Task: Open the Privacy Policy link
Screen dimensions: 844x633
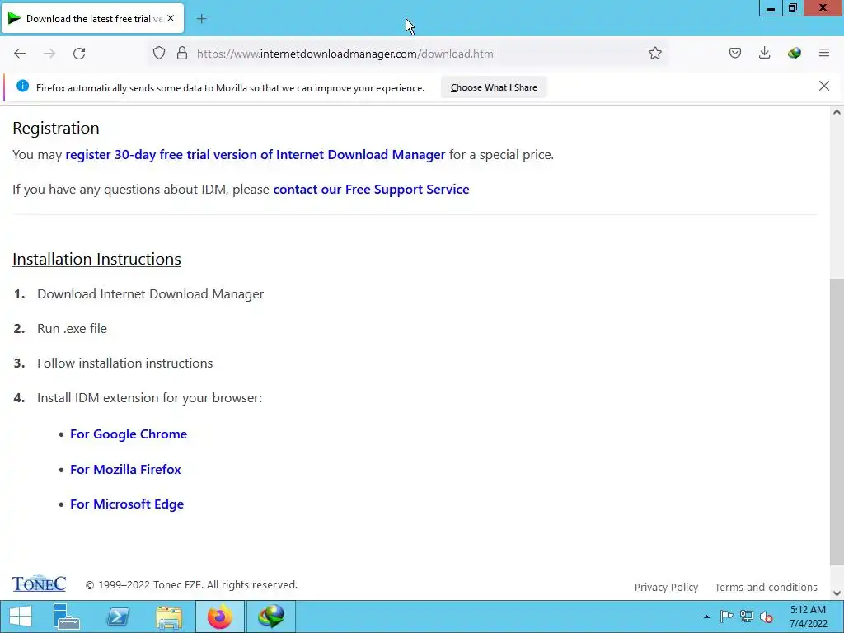Action: 666,587
